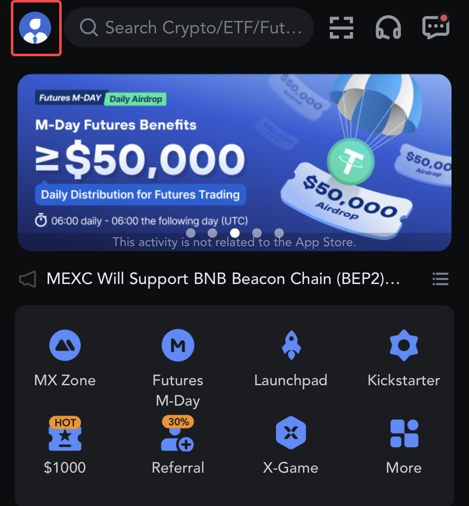
Task: Expand the More shortcuts grid
Action: coord(404,446)
